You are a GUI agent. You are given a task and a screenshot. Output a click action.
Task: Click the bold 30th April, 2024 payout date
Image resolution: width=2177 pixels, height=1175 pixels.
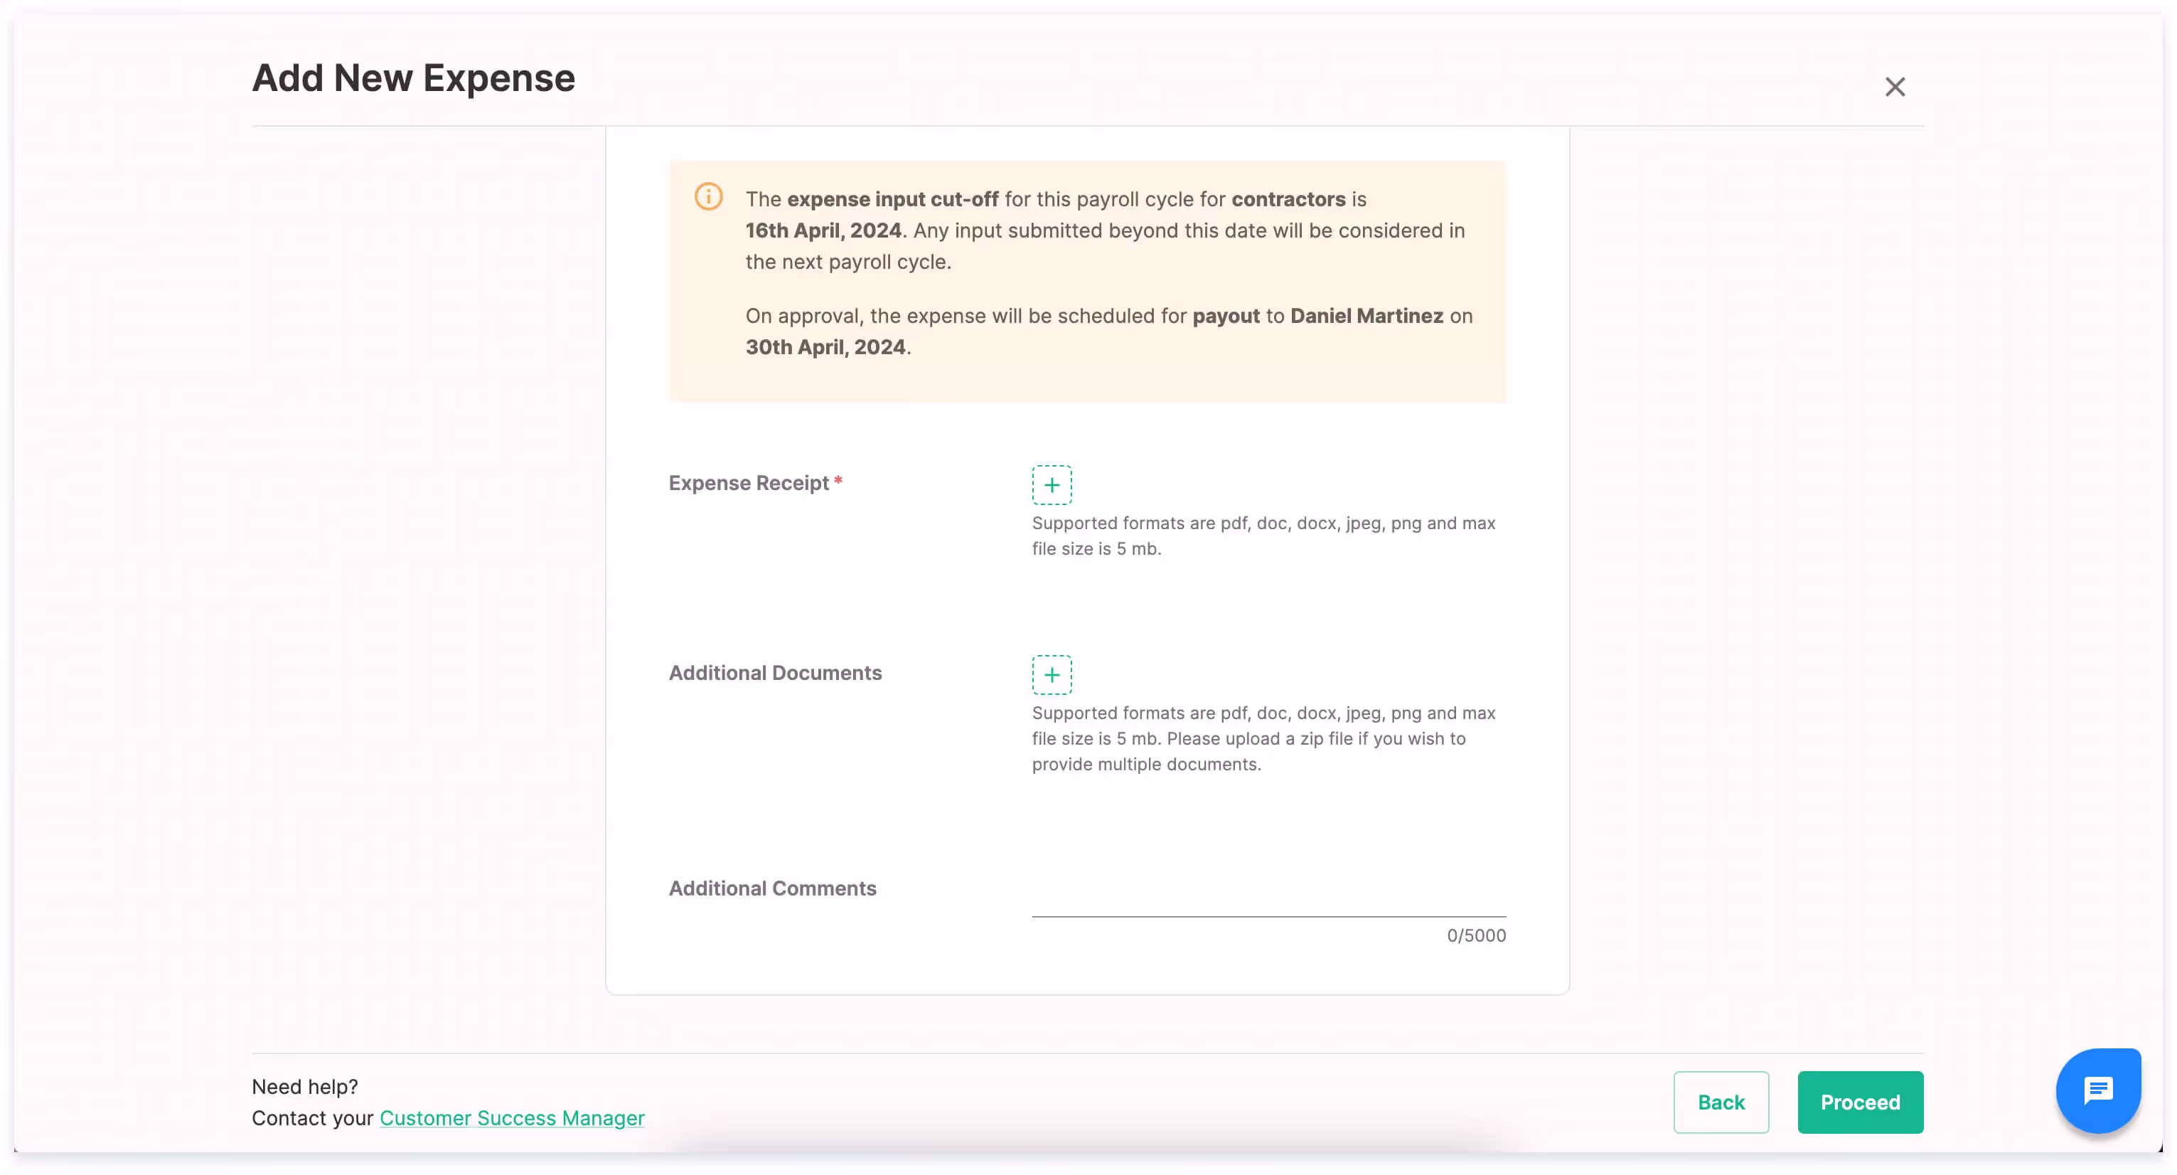(825, 347)
